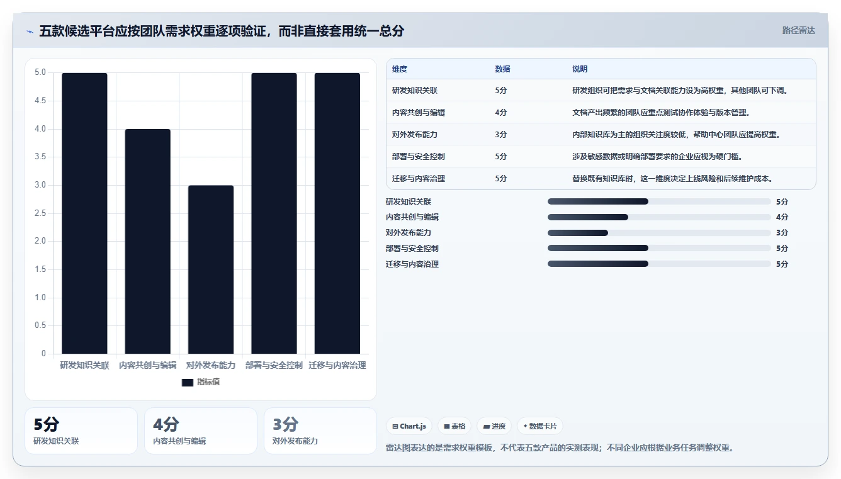
Task: Click the Chart.js chip
Action: [x=409, y=426]
